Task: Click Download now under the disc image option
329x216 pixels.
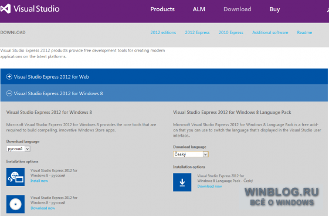Action: pos(43,208)
